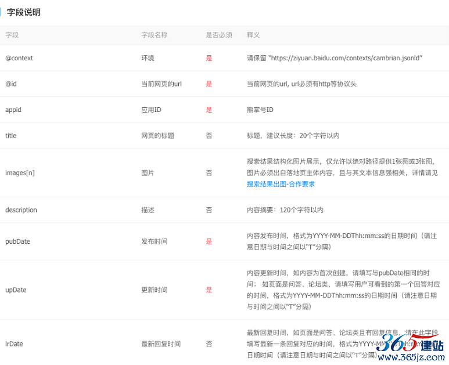Select the appid field name cell
Screen dimensions: 449x365
(13, 110)
